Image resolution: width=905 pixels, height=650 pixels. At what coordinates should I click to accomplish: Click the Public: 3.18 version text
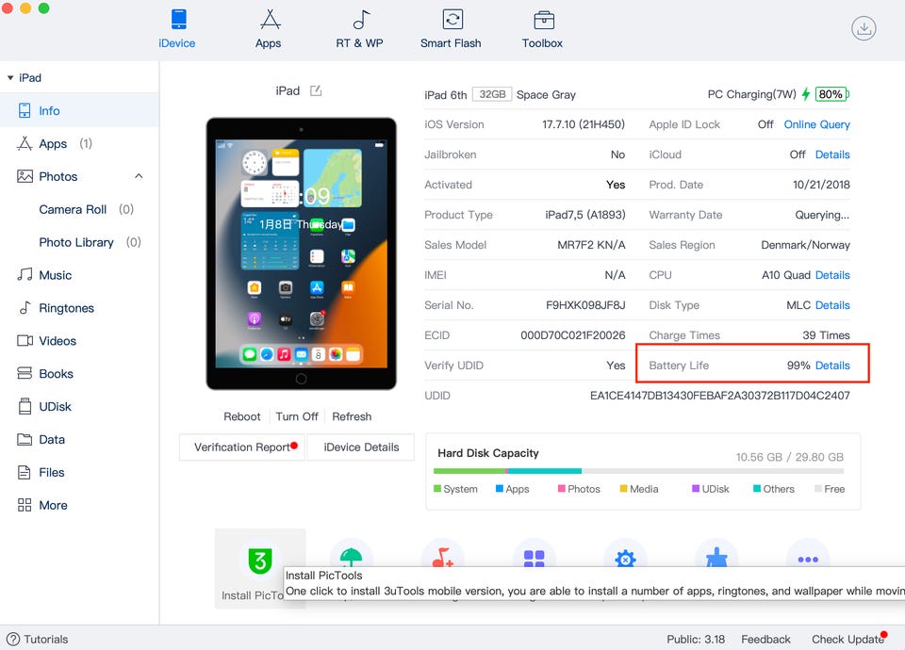696,639
